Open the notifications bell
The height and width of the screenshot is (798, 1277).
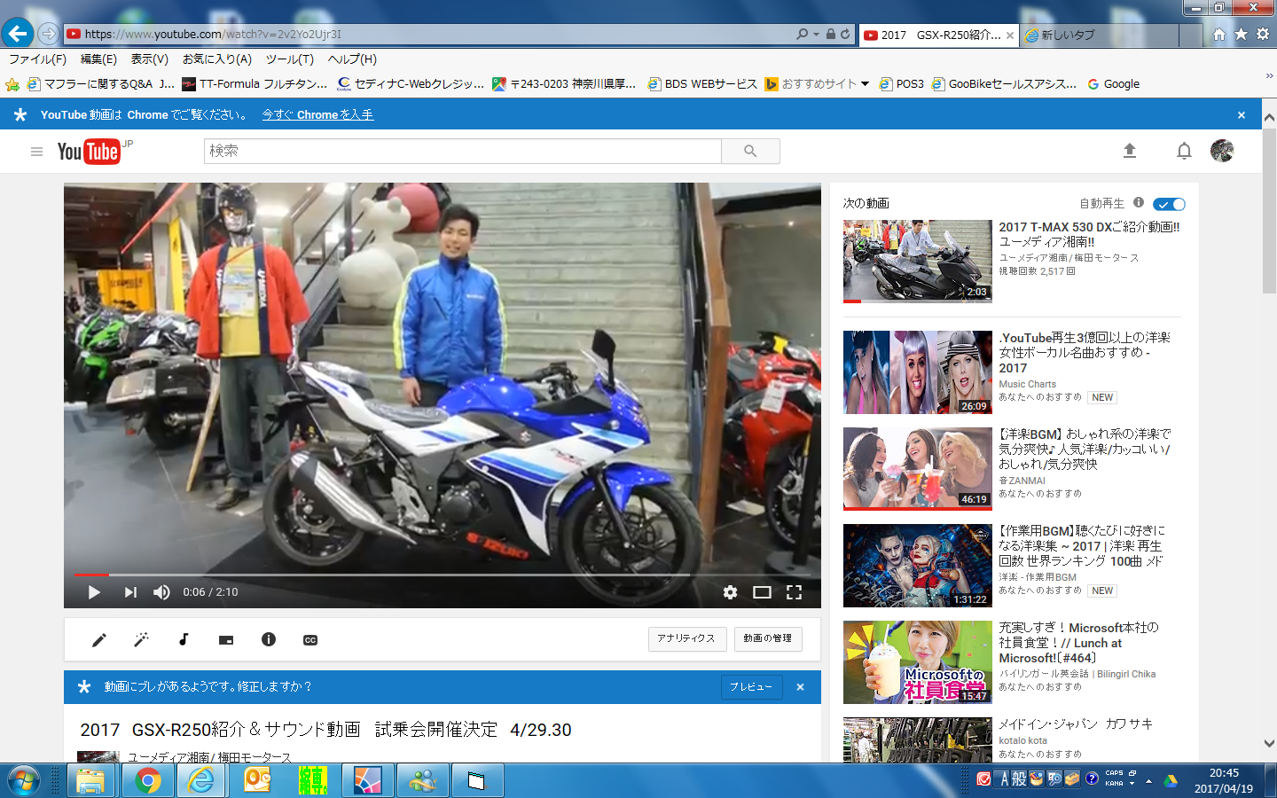(1184, 151)
